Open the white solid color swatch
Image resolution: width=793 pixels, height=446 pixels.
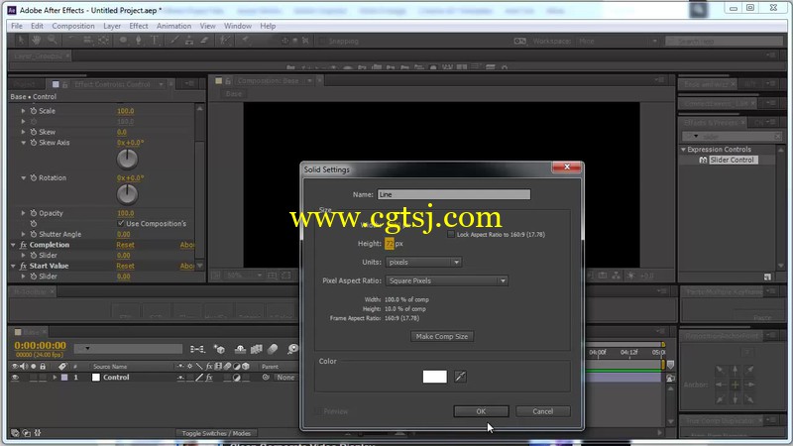[x=434, y=377]
